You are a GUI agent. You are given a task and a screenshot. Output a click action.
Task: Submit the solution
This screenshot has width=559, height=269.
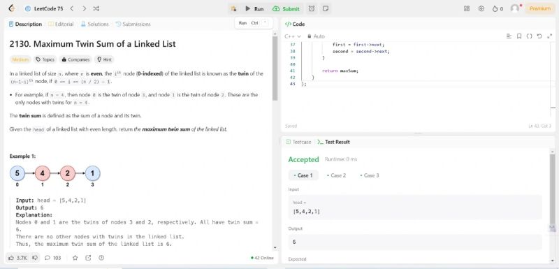tap(286, 8)
